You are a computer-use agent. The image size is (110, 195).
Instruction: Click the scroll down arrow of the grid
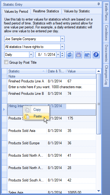[99, 191]
